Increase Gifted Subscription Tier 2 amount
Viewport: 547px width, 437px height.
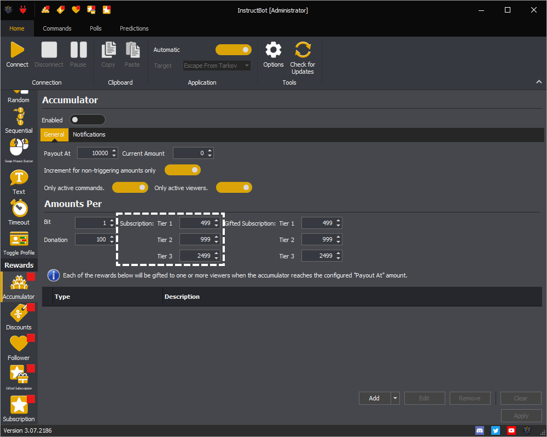[x=339, y=237]
